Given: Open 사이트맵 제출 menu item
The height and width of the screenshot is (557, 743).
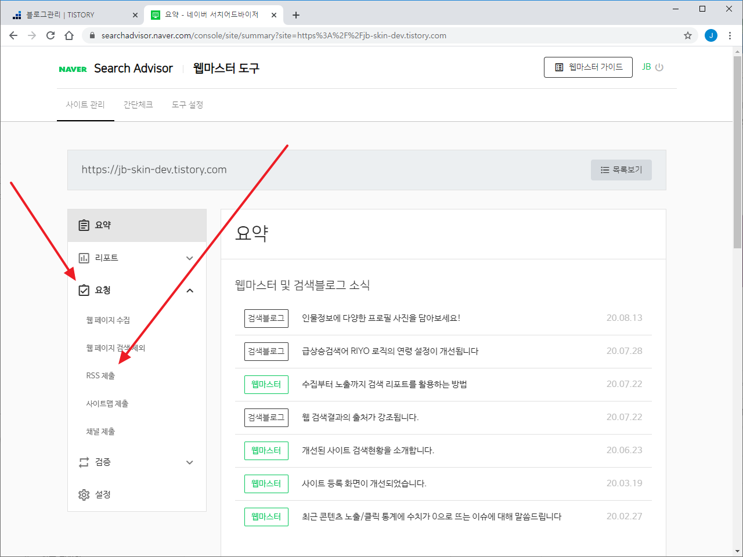Looking at the screenshot, I should 107,404.
